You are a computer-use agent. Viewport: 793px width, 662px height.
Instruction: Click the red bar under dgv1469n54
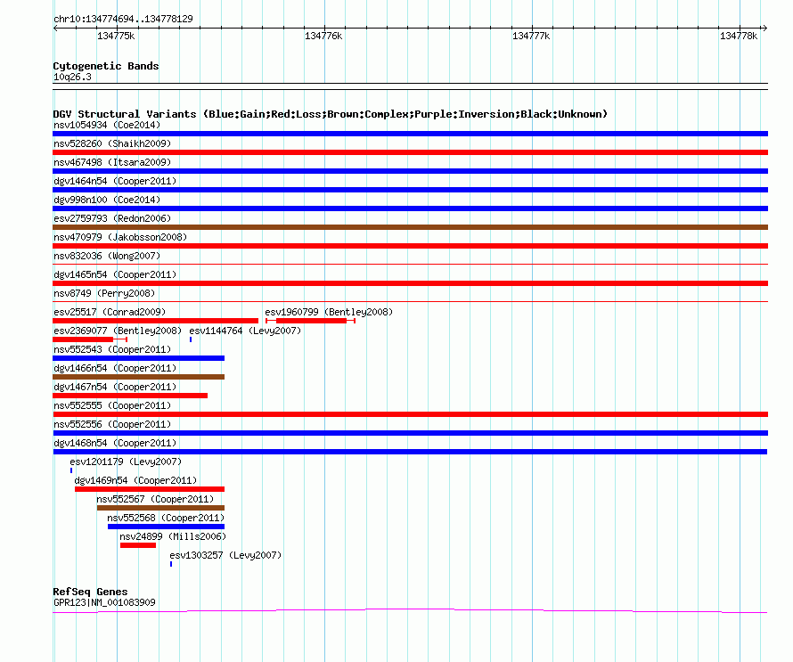point(150,489)
